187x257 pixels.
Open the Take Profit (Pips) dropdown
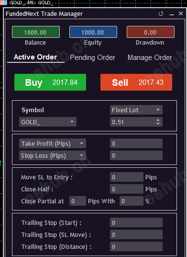tap(53, 143)
